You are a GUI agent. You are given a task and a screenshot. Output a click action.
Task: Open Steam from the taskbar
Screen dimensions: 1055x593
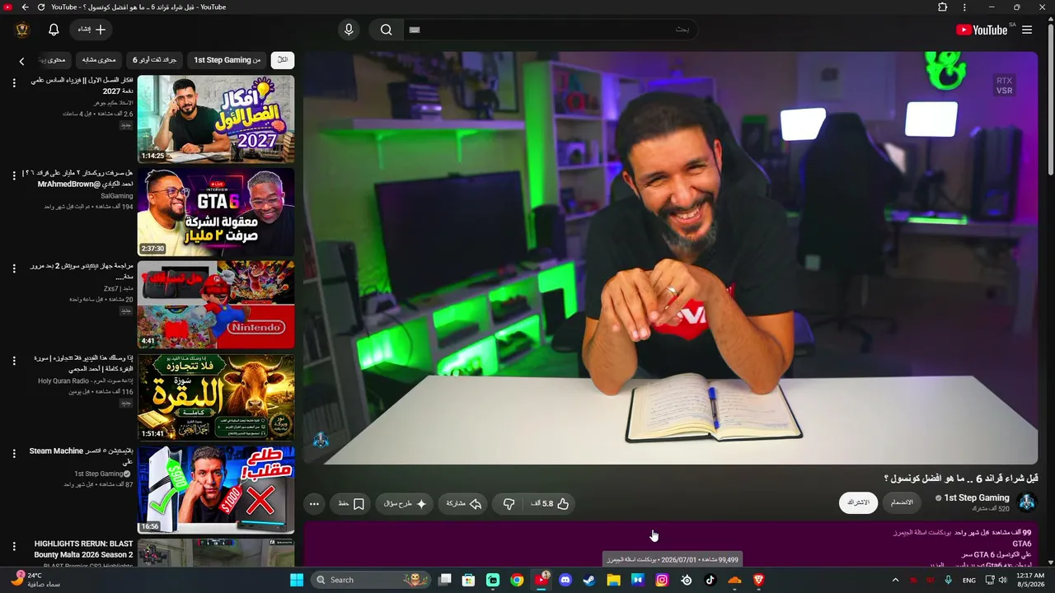coord(589,580)
